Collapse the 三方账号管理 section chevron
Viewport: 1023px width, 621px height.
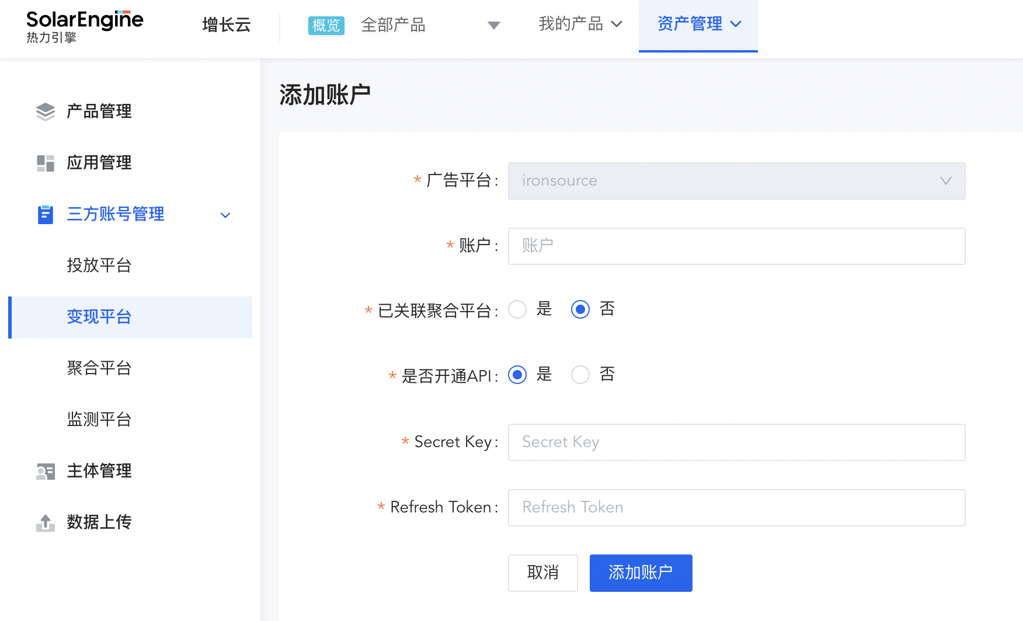tap(225, 215)
